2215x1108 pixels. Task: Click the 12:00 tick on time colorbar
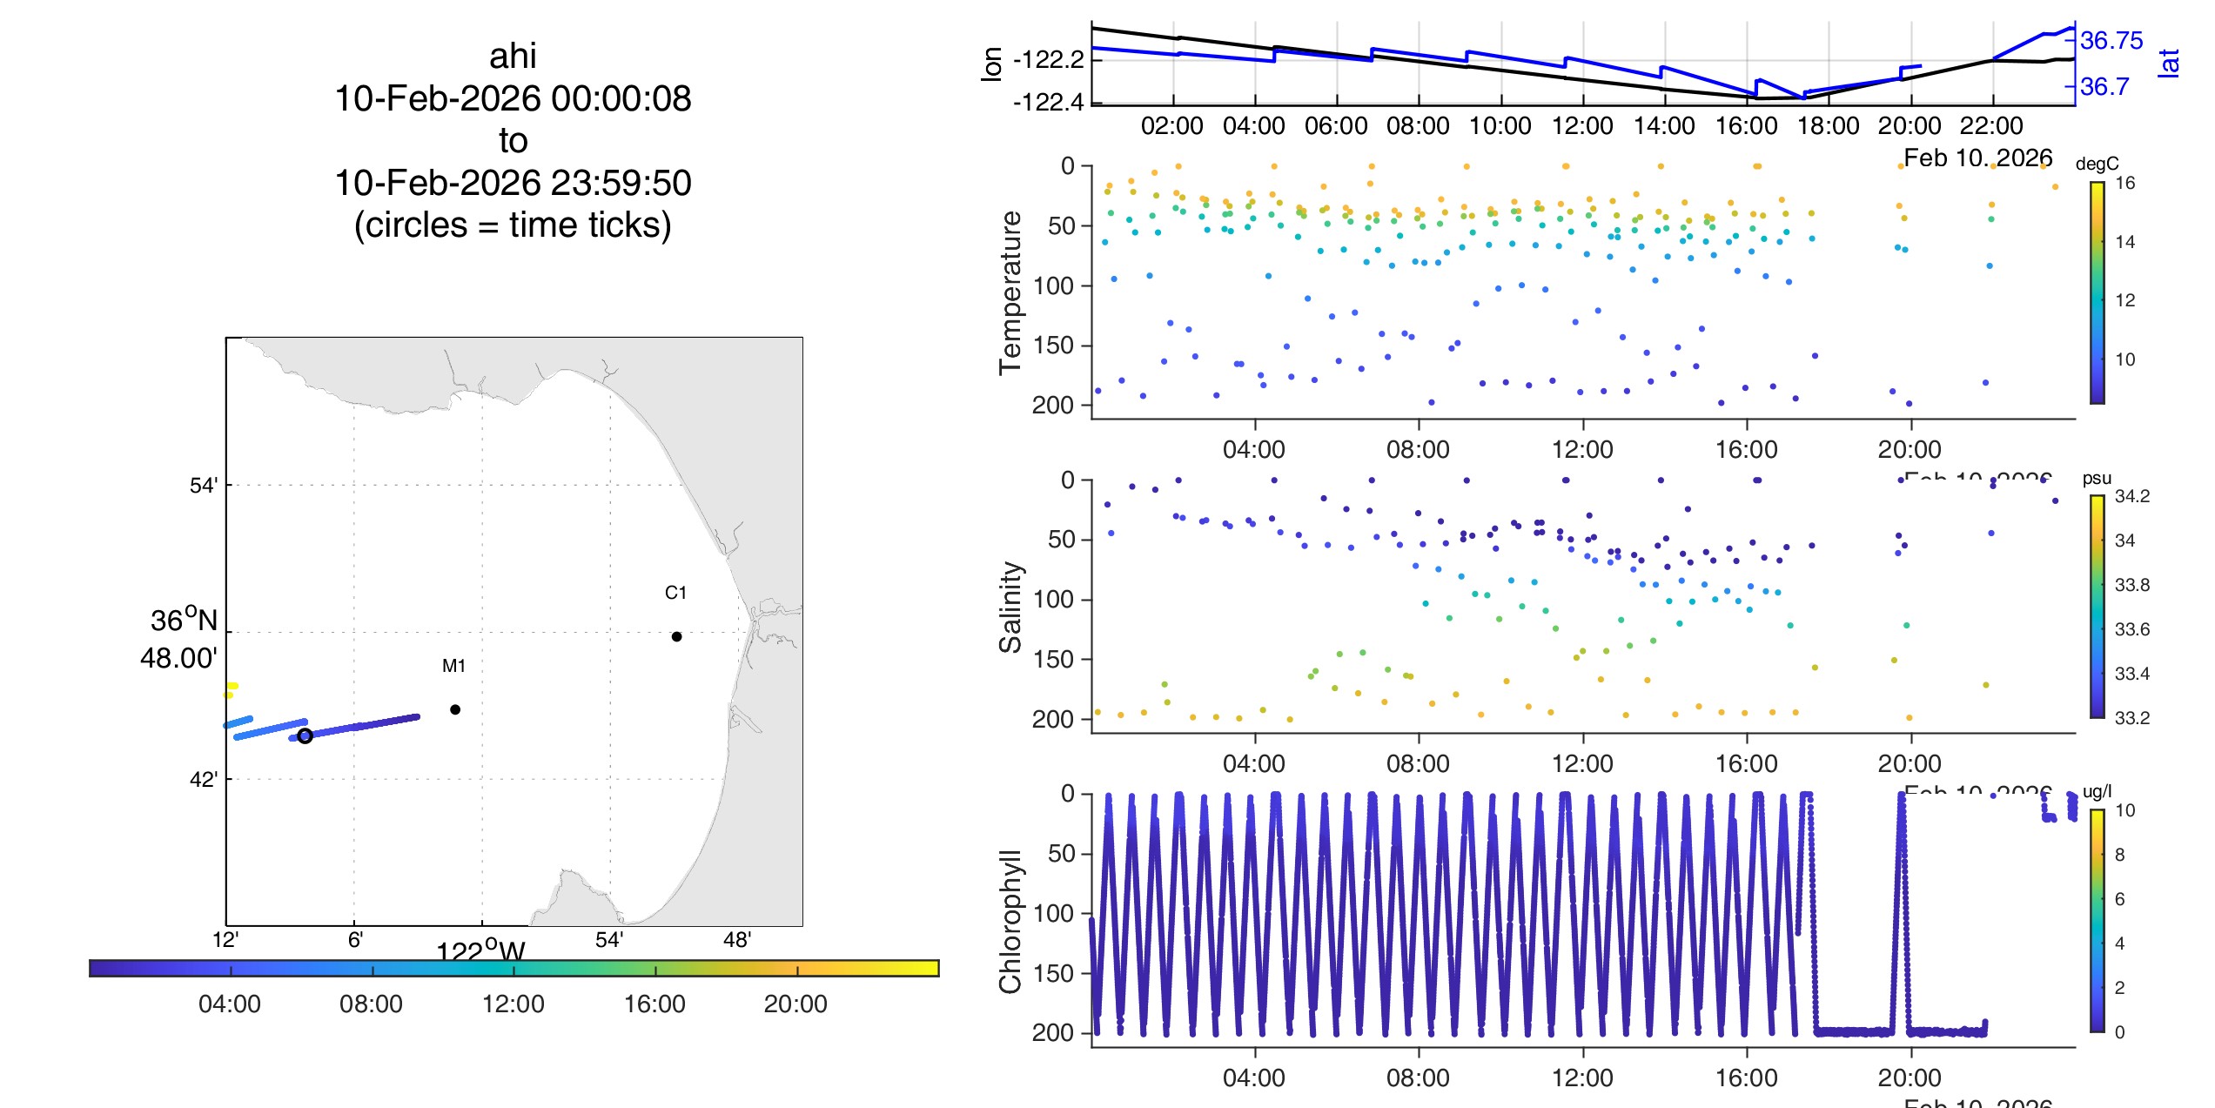click(x=513, y=1004)
